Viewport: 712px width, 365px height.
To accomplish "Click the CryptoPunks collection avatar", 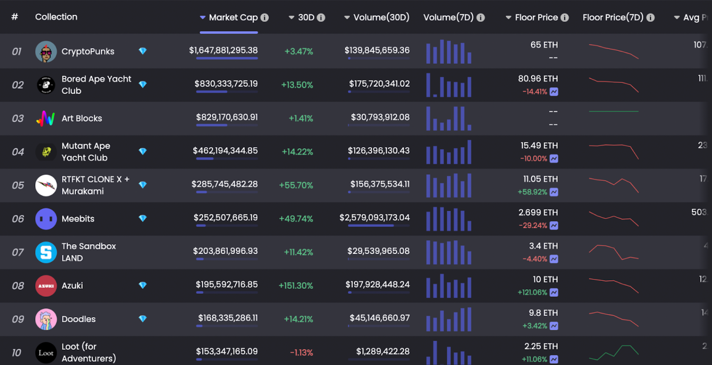I will [46, 52].
